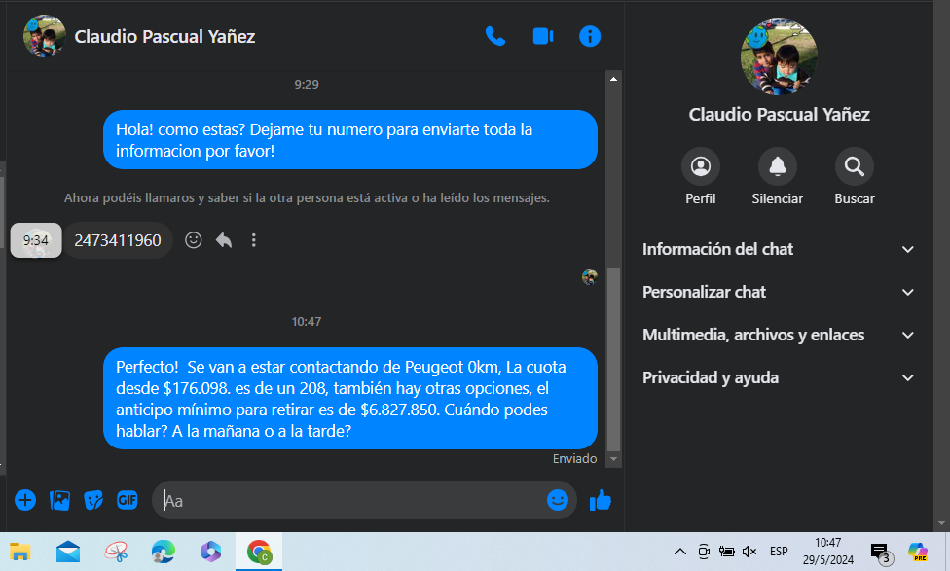950x571 pixels.
Task: Attach a photo with the image icon
Action: pos(59,500)
